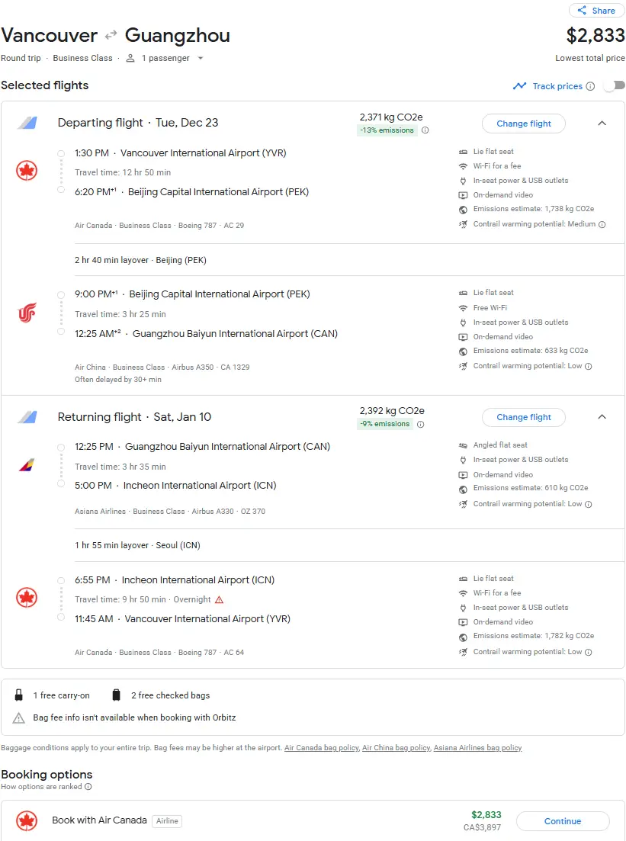This screenshot has width=626, height=841.
Task: Click Change flight for the returning flight
Action: (x=524, y=417)
